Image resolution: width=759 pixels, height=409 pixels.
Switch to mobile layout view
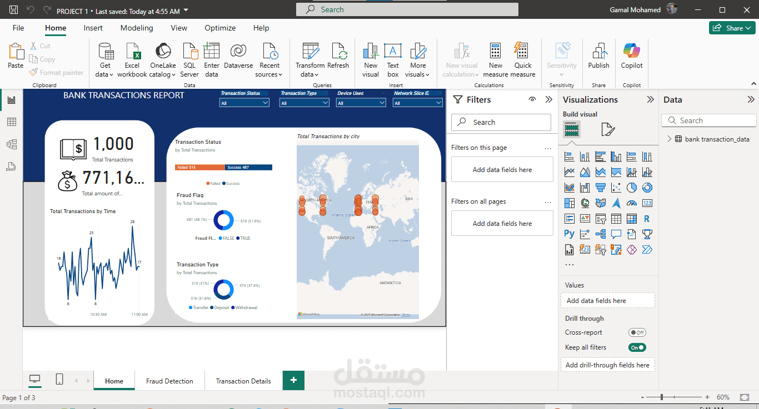point(59,379)
